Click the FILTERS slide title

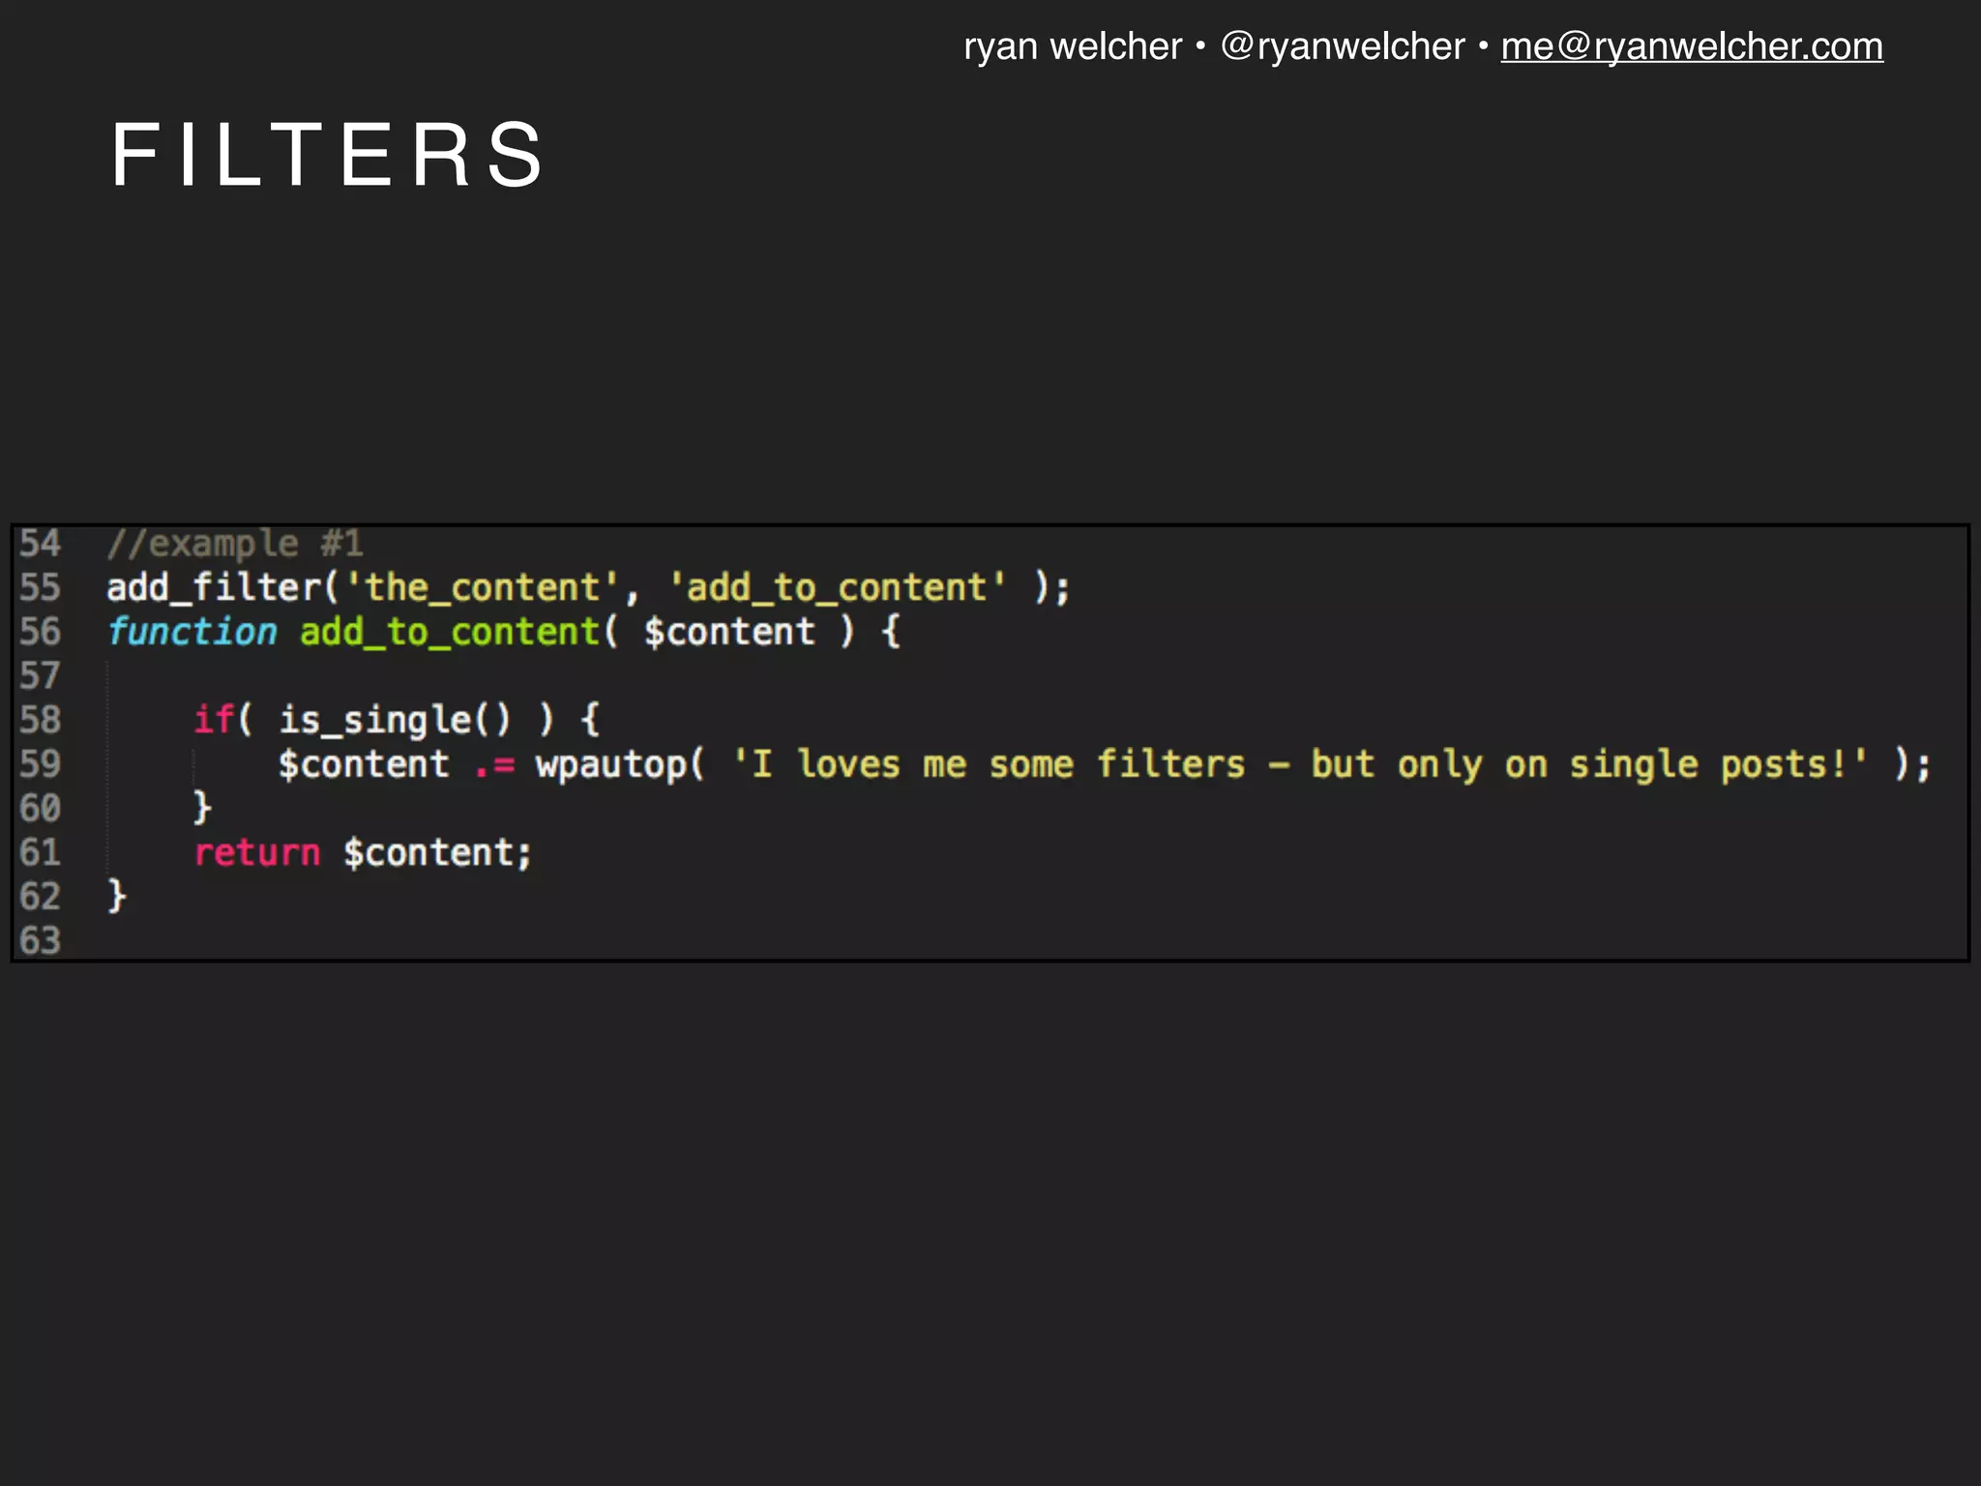tap(329, 155)
